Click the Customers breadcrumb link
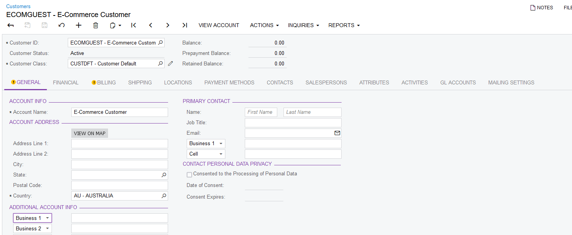572x235 pixels. (x=18, y=7)
